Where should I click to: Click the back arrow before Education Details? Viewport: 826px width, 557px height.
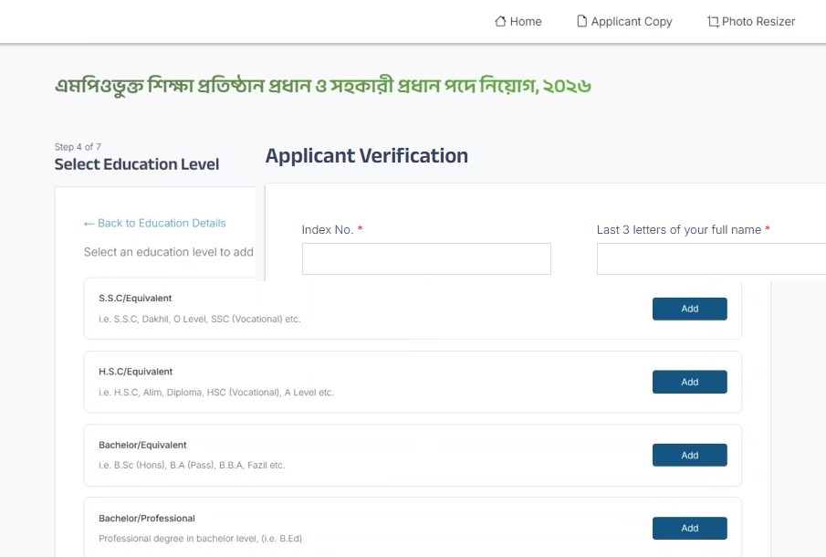click(89, 223)
